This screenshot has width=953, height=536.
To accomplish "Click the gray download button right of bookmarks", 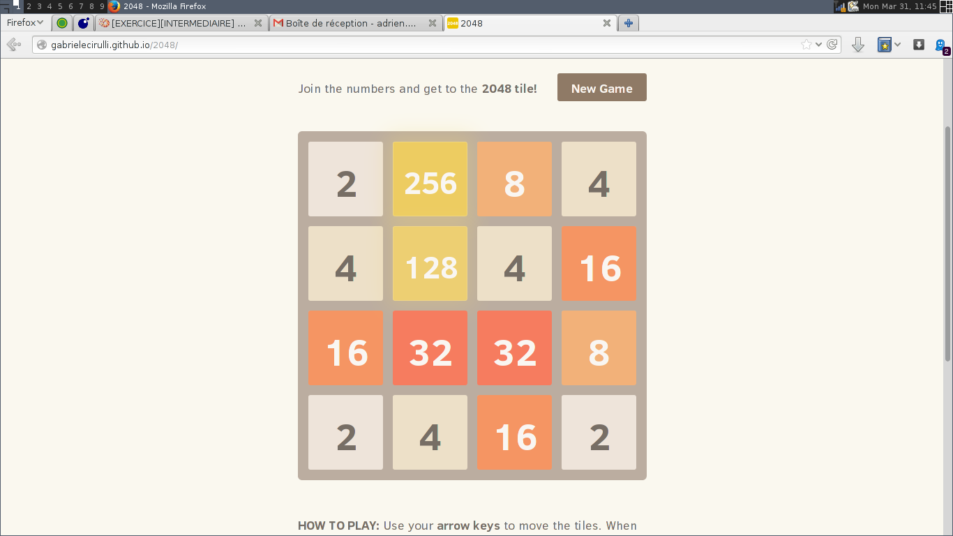I will pyautogui.click(x=918, y=44).
